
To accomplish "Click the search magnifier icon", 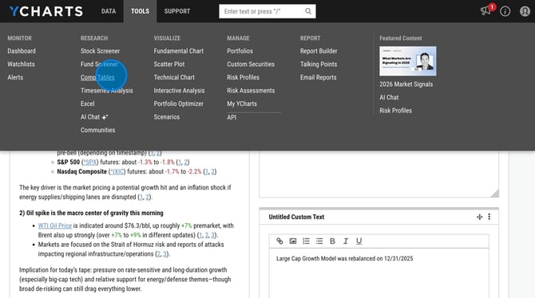I will tap(308, 11).
